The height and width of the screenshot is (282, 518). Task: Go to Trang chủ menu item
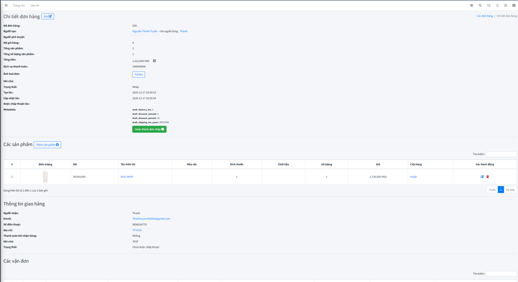19,6
